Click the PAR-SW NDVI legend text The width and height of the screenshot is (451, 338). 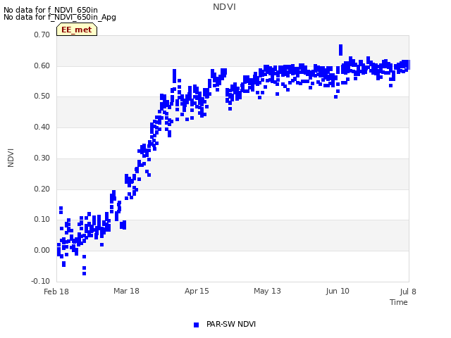tap(231, 324)
